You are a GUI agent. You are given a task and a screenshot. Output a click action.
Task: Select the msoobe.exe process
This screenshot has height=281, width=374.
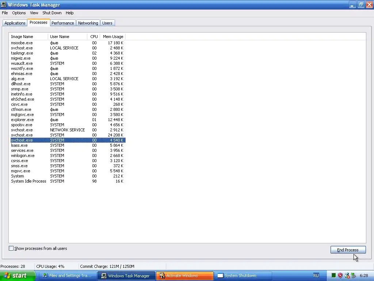[68, 43]
